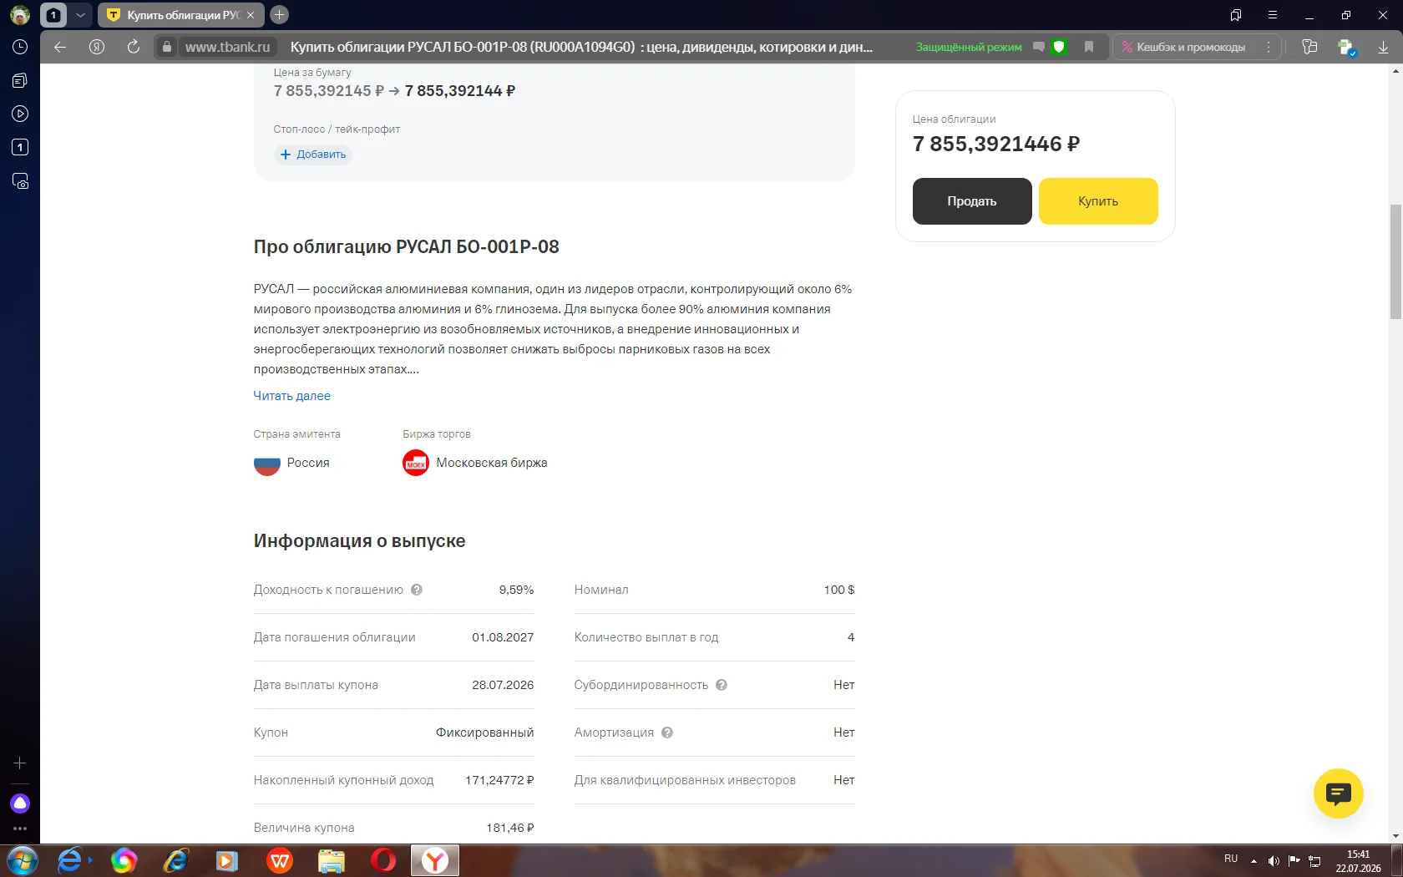
Task: Click the Московская биржа logo
Action: tap(416, 463)
